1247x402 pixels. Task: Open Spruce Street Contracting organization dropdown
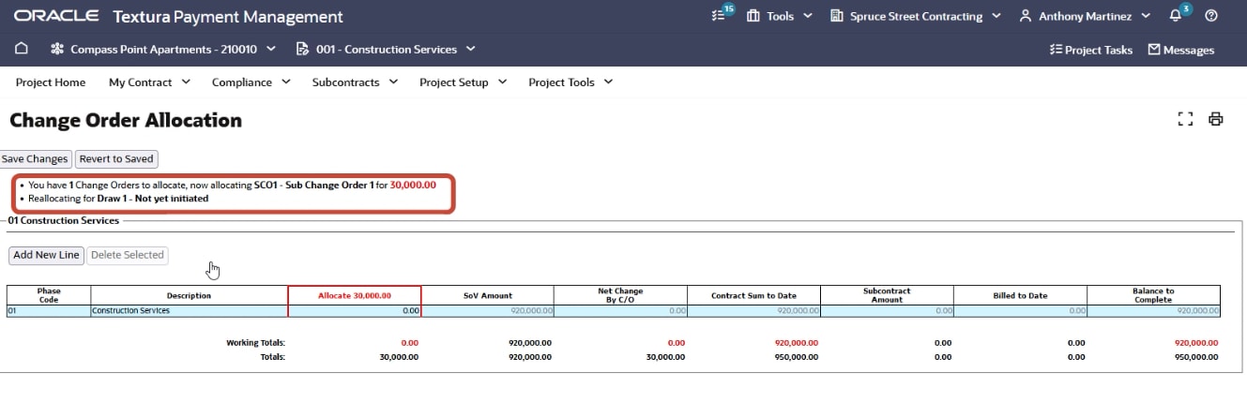[916, 16]
